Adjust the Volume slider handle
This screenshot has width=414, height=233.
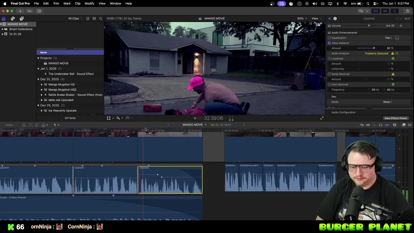369,26
